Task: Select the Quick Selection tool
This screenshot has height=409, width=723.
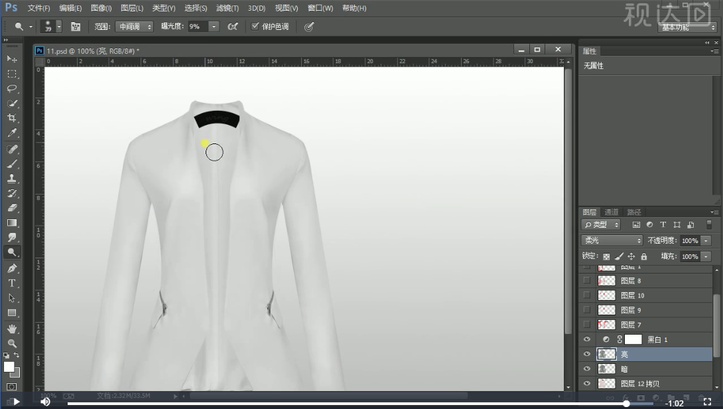Action: (12, 104)
